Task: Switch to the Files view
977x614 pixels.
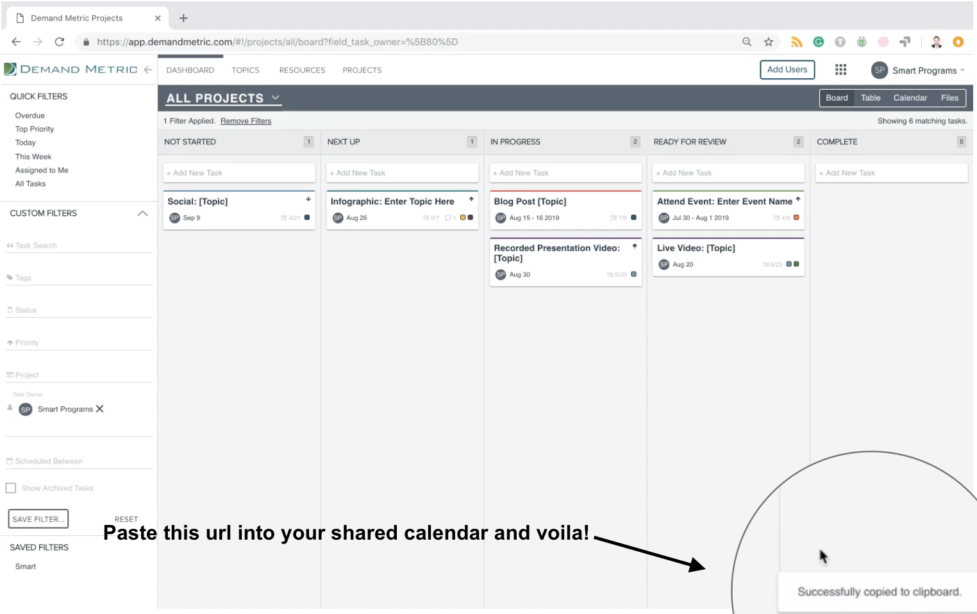Action: 949,98
